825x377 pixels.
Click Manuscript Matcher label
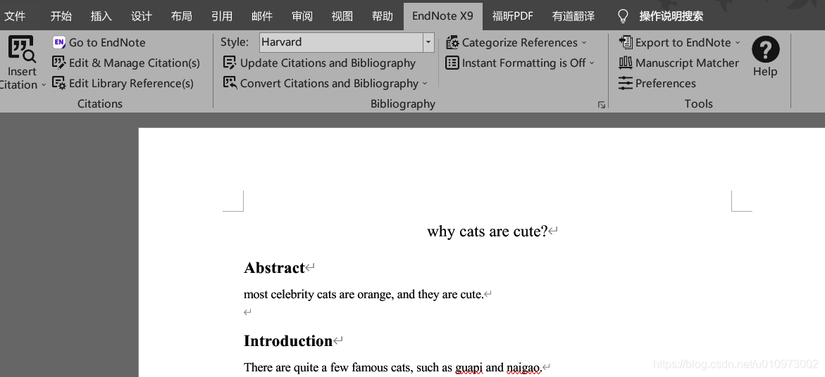point(687,63)
